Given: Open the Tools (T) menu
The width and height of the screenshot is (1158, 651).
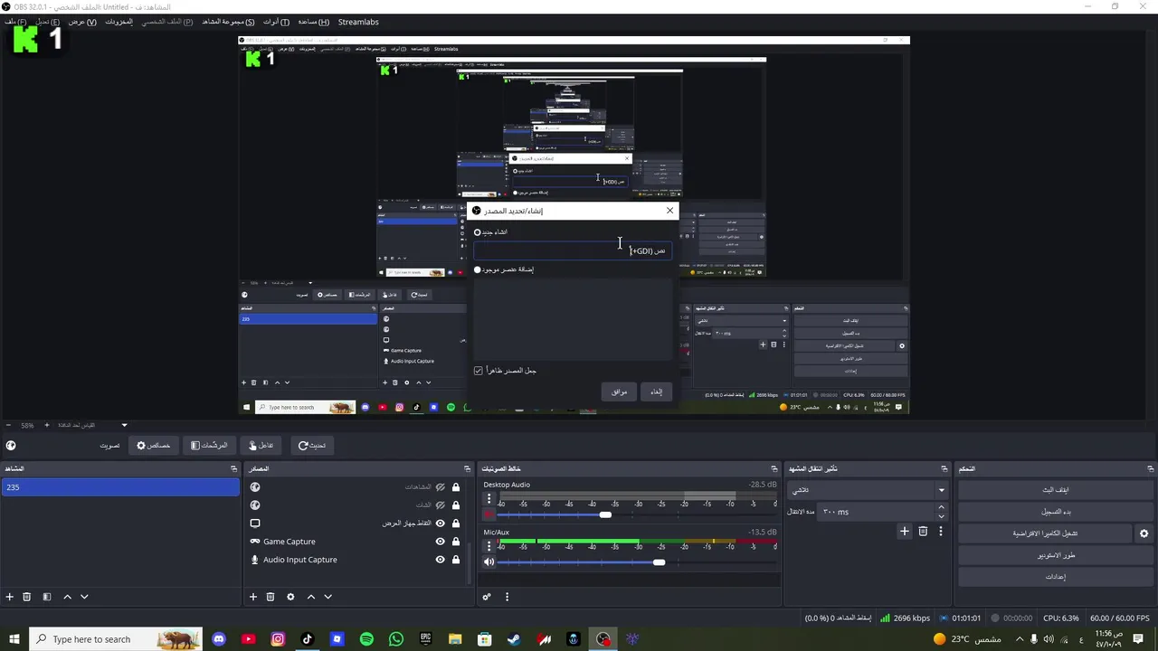Looking at the screenshot, I should click(x=276, y=22).
